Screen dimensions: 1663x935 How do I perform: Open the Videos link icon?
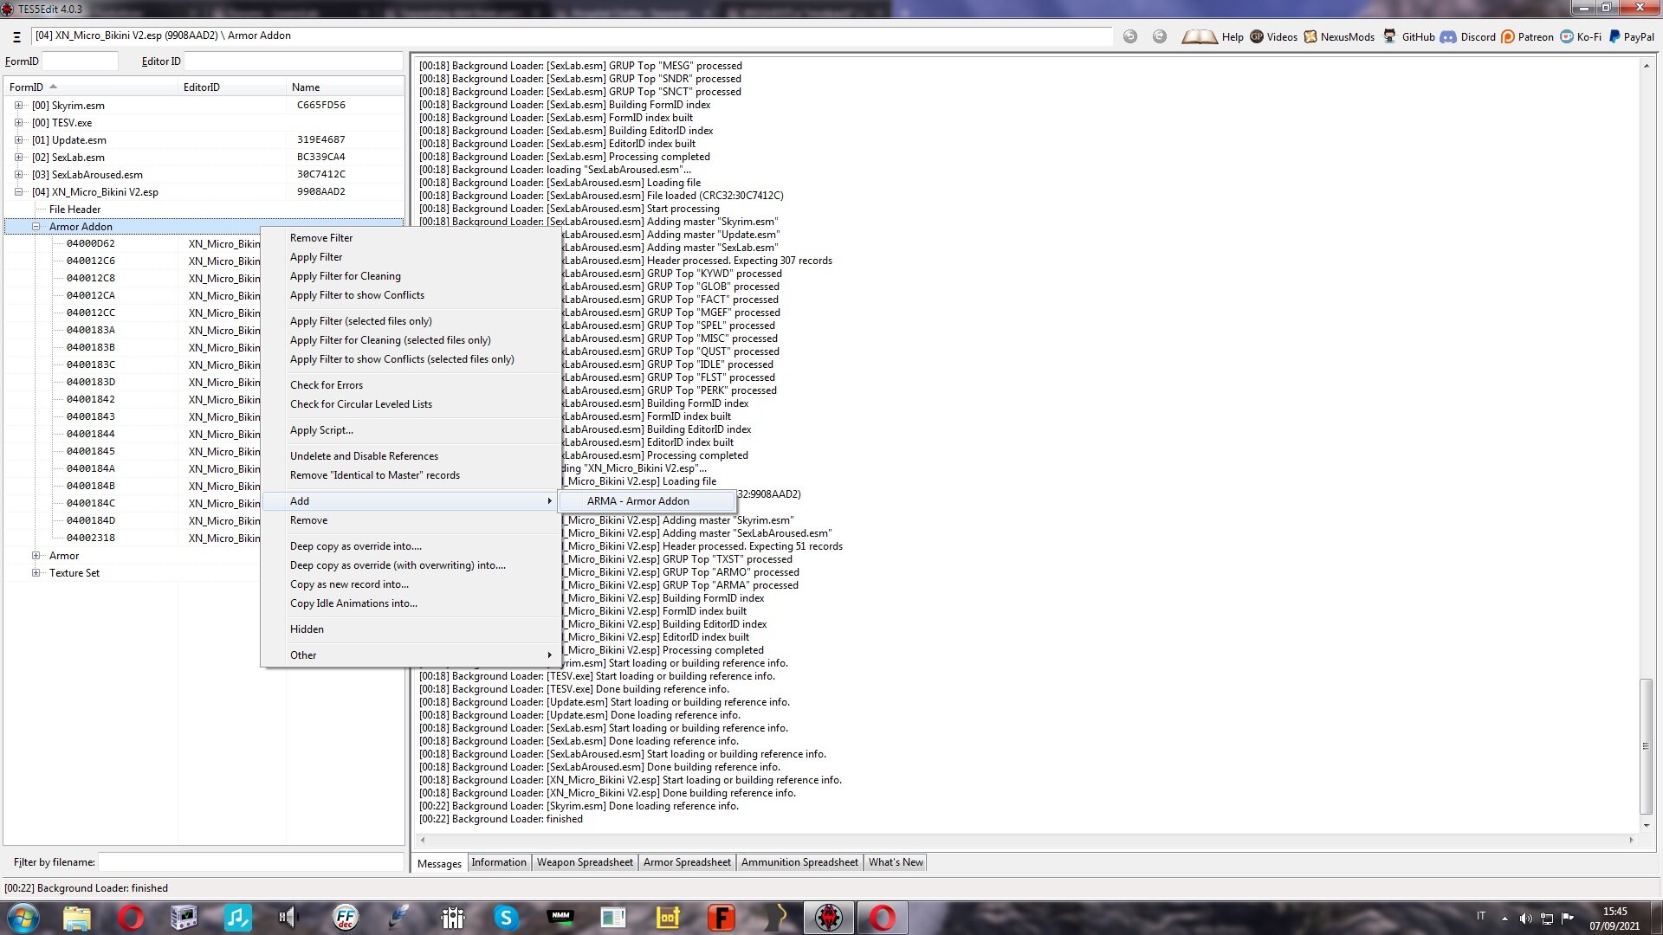(x=1257, y=36)
